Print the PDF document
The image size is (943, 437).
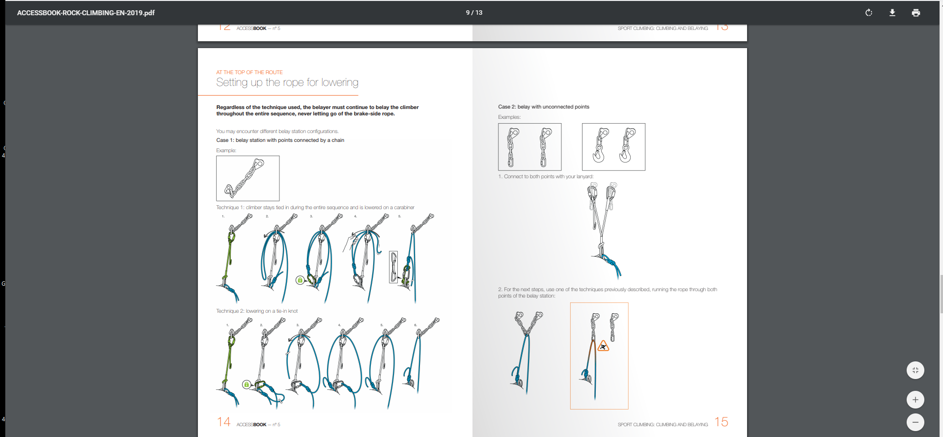coord(915,13)
